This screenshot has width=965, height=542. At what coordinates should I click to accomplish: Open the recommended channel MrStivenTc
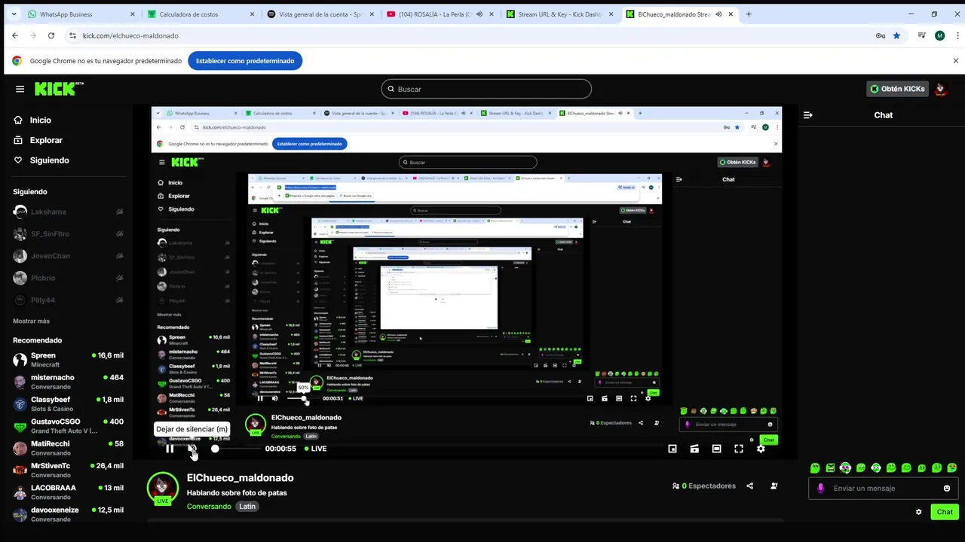point(68,470)
